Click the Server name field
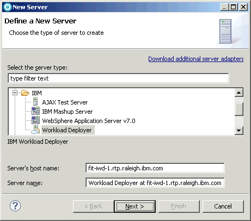 click(155, 183)
